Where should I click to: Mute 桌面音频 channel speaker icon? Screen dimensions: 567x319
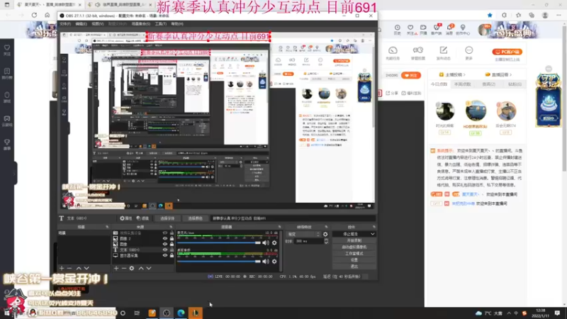click(x=266, y=261)
